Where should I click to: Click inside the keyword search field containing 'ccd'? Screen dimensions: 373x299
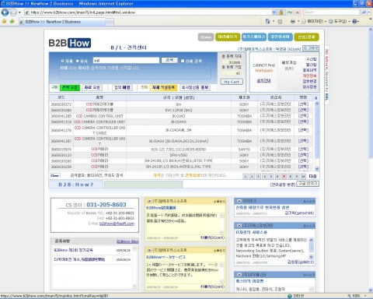126,61
